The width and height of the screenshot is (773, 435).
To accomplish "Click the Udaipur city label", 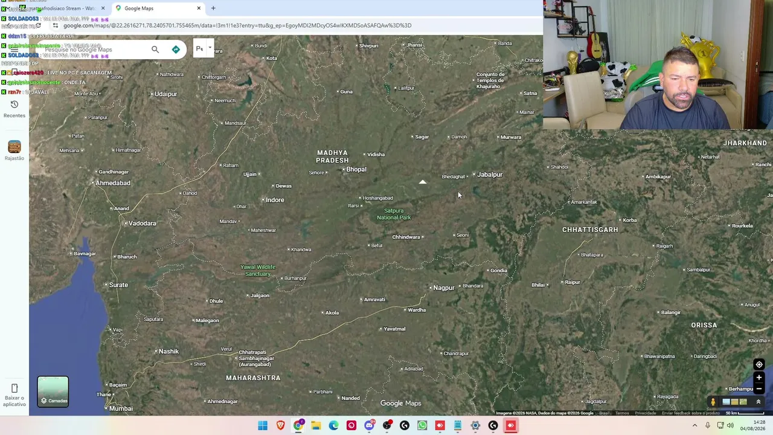I will pyautogui.click(x=165, y=94).
